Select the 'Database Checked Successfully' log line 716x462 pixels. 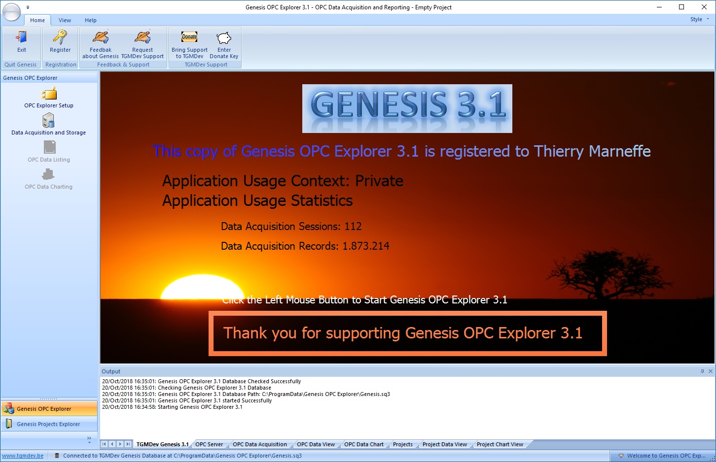(x=201, y=381)
